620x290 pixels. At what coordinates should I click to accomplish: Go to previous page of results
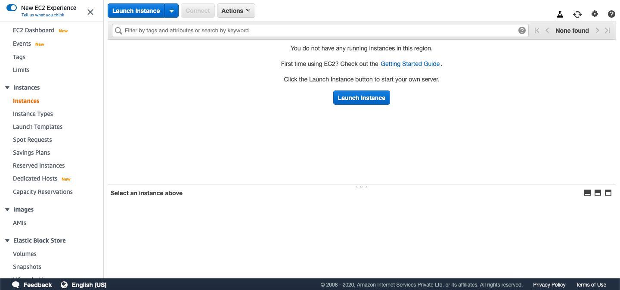point(547,31)
